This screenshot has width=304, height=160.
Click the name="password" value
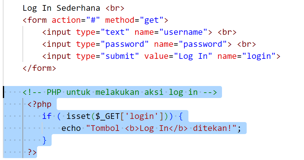click(x=203, y=44)
